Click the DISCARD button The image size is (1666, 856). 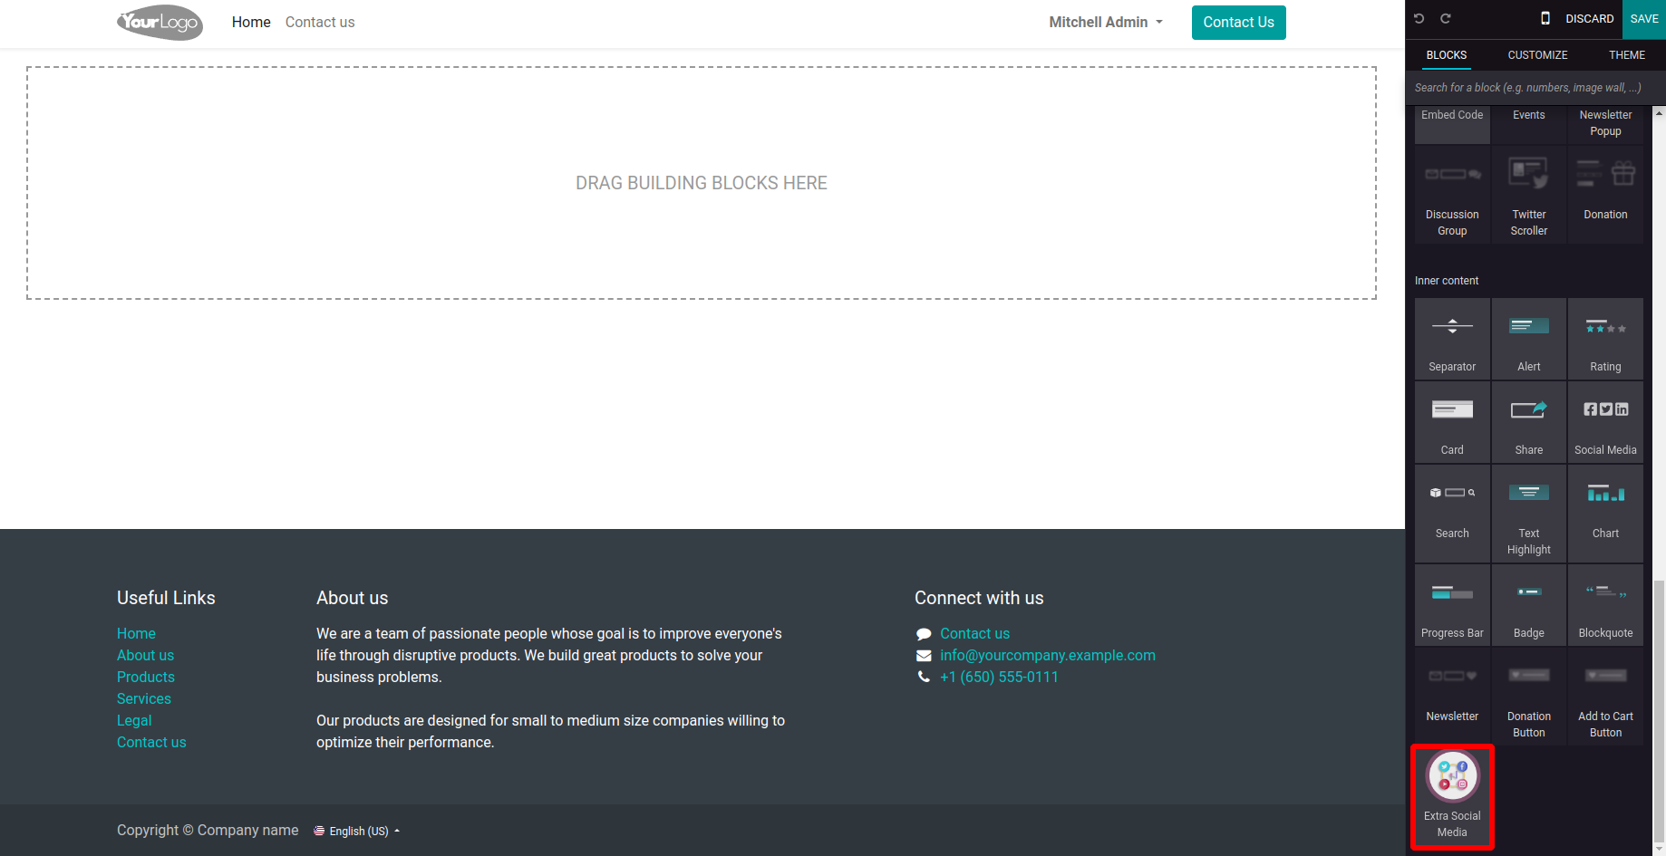[x=1590, y=18]
